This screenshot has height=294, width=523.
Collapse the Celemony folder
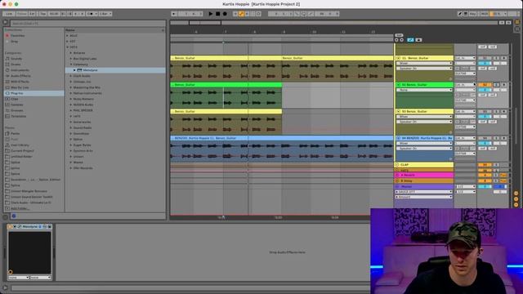71,65
